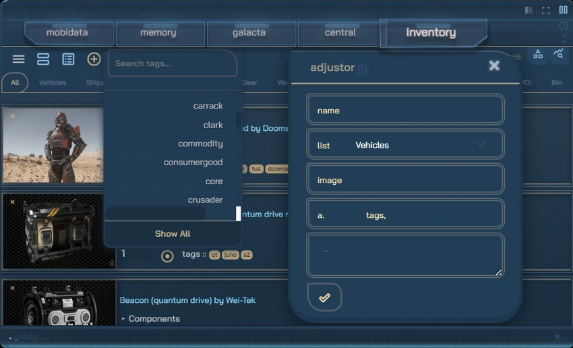Open the armored soldier thumbnail

pos(53,145)
